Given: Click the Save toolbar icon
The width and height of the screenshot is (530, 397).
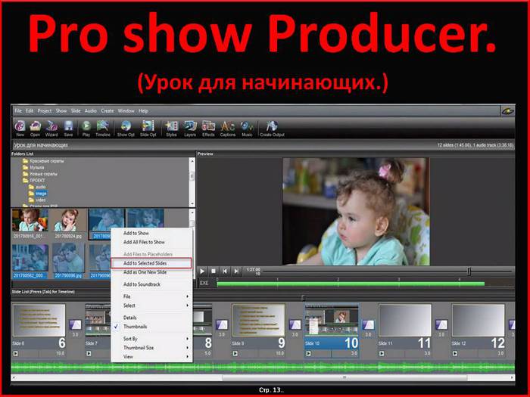Looking at the screenshot, I should pos(69,129).
